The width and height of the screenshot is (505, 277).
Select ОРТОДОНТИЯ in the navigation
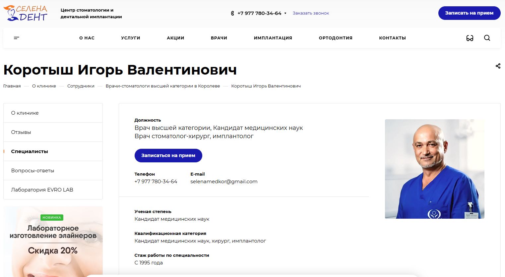[336, 38]
